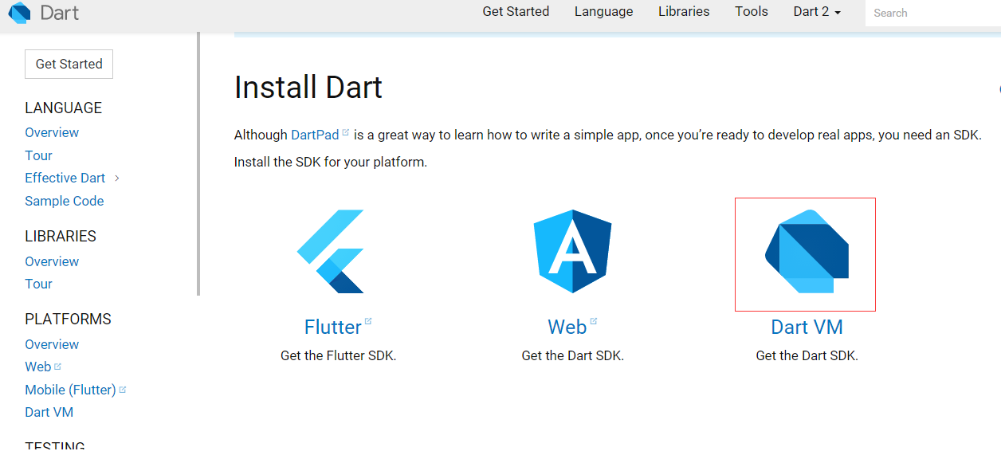Open Overview under PLATFORMS section
The height and width of the screenshot is (455, 1001).
pyautogui.click(x=52, y=344)
